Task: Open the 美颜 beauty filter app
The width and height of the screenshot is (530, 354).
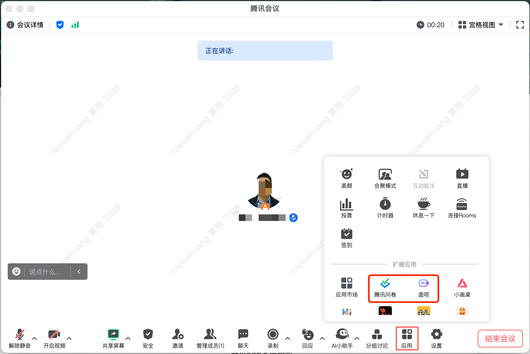Action: [x=346, y=178]
